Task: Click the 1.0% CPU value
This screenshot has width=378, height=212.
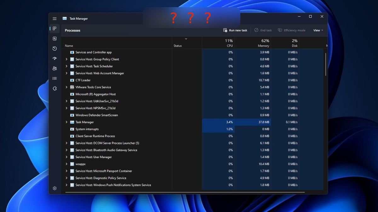Action: [230, 129]
